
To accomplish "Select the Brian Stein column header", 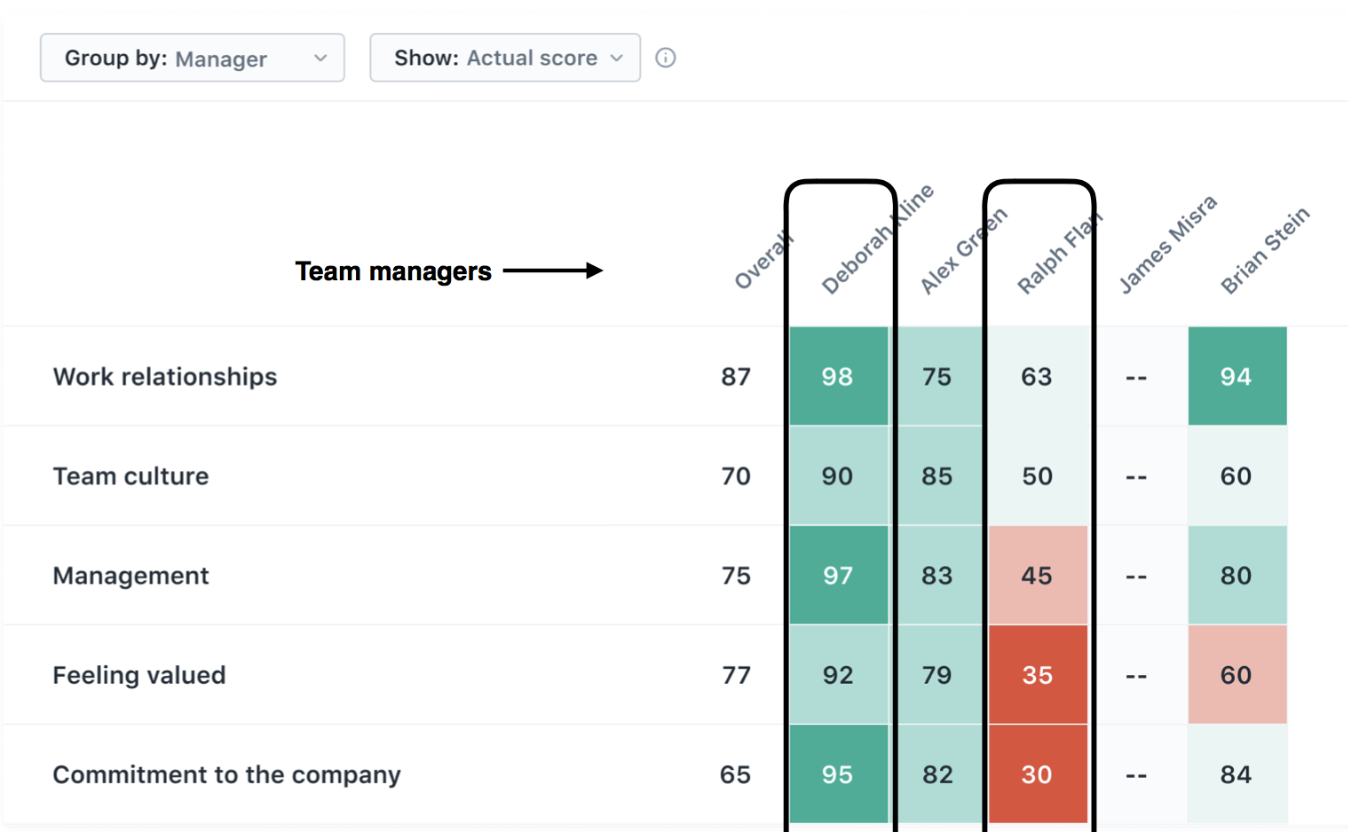I will [1265, 250].
